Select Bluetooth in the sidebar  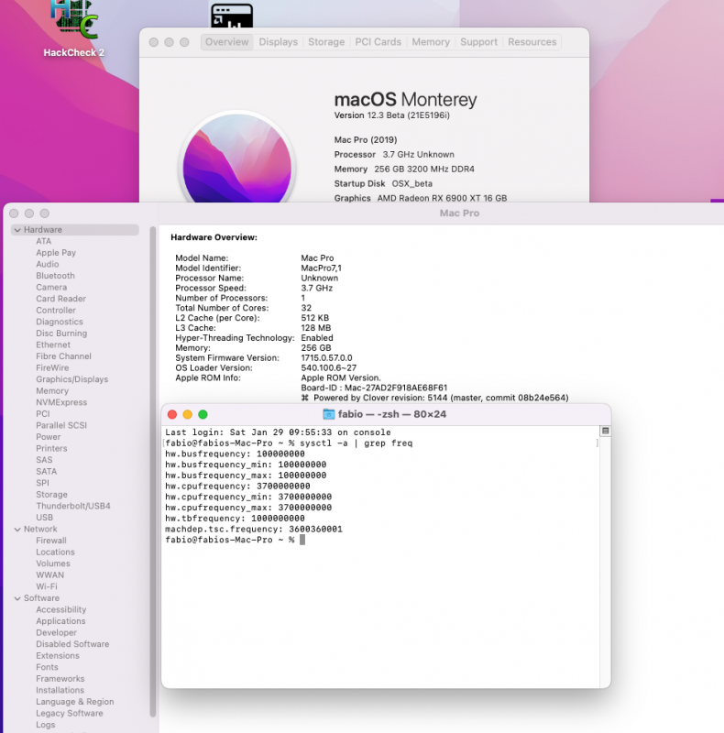click(x=55, y=276)
